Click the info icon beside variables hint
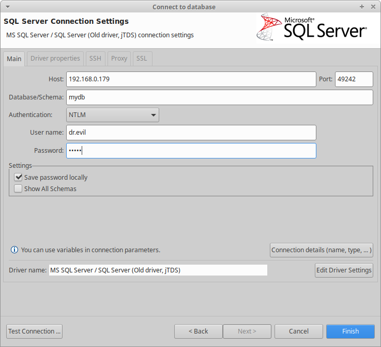381x347 pixels. [x=14, y=250]
